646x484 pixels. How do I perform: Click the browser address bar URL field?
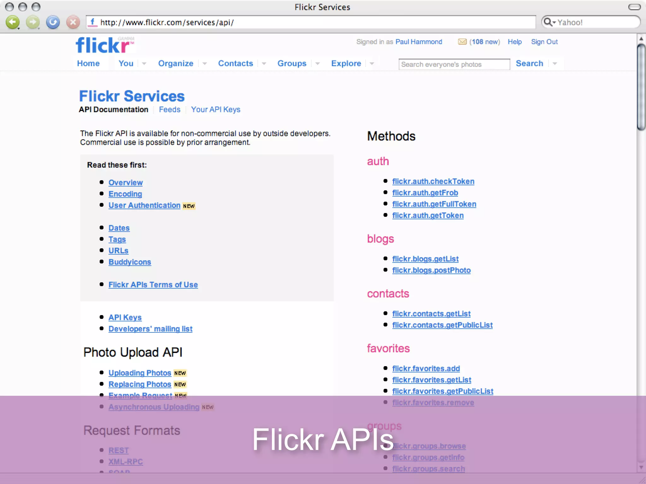tap(311, 22)
